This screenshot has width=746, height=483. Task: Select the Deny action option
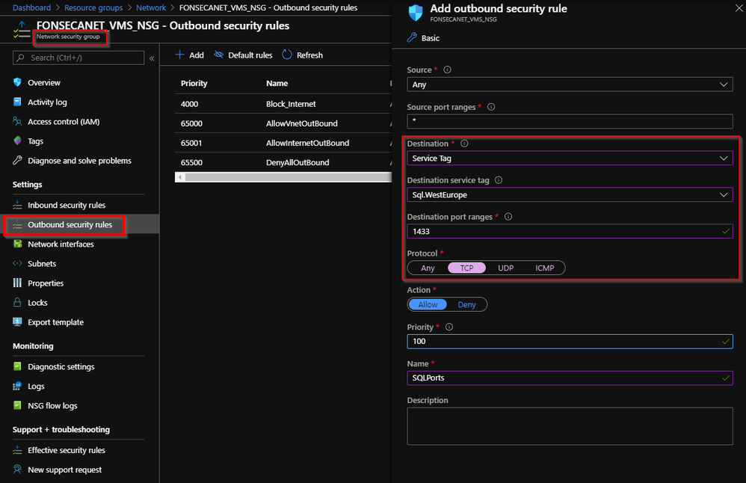[x=466, y=304]
